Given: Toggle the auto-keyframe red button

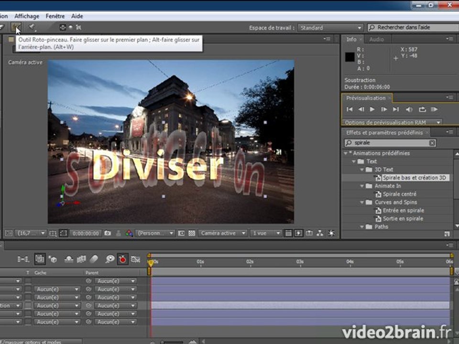Looking at the screenshot, I should (x=122, y=259).
